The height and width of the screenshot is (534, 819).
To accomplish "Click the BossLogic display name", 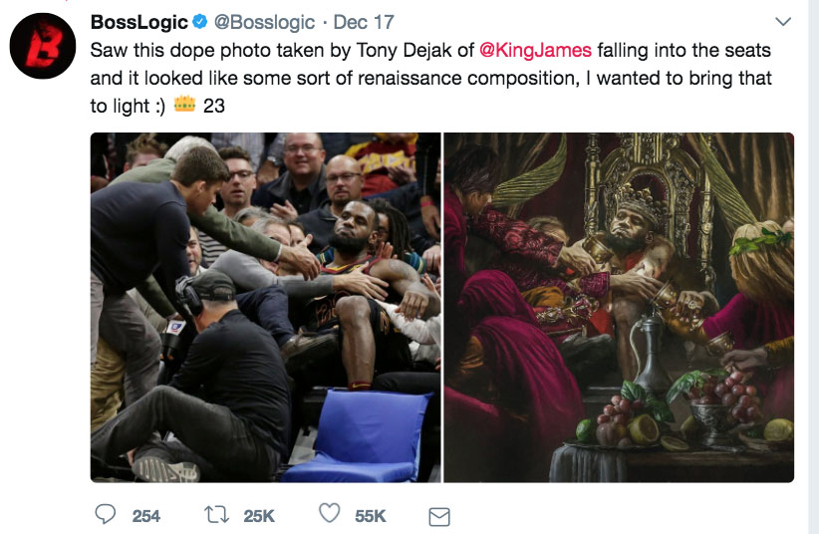I will [138, 22].
